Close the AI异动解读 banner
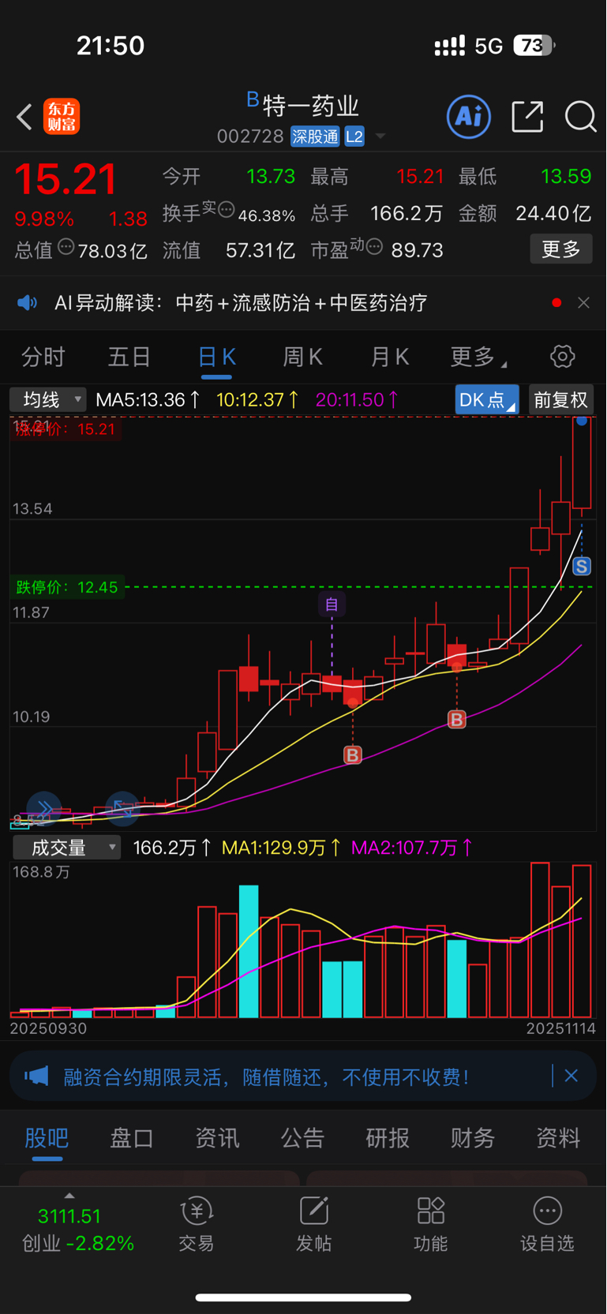Screen dimensions: 607x1314 (x=583, y=303)
